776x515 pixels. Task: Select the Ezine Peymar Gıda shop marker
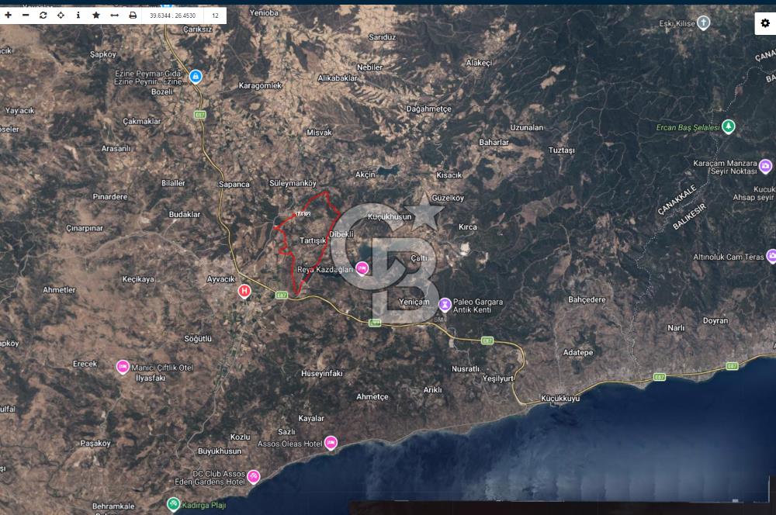pos(196,77)
